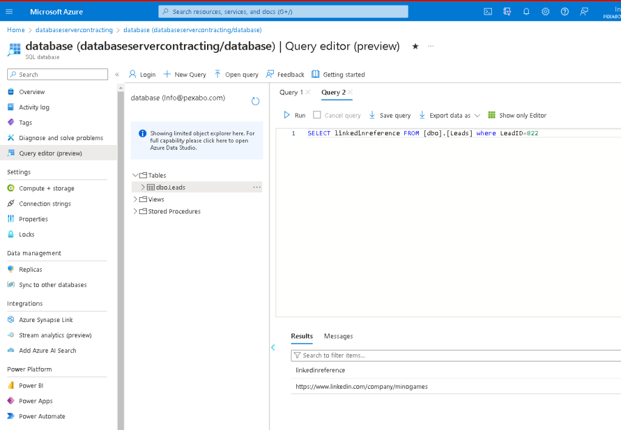Open databaseservercontracting breadcrumb link

[x=74, y=30]
